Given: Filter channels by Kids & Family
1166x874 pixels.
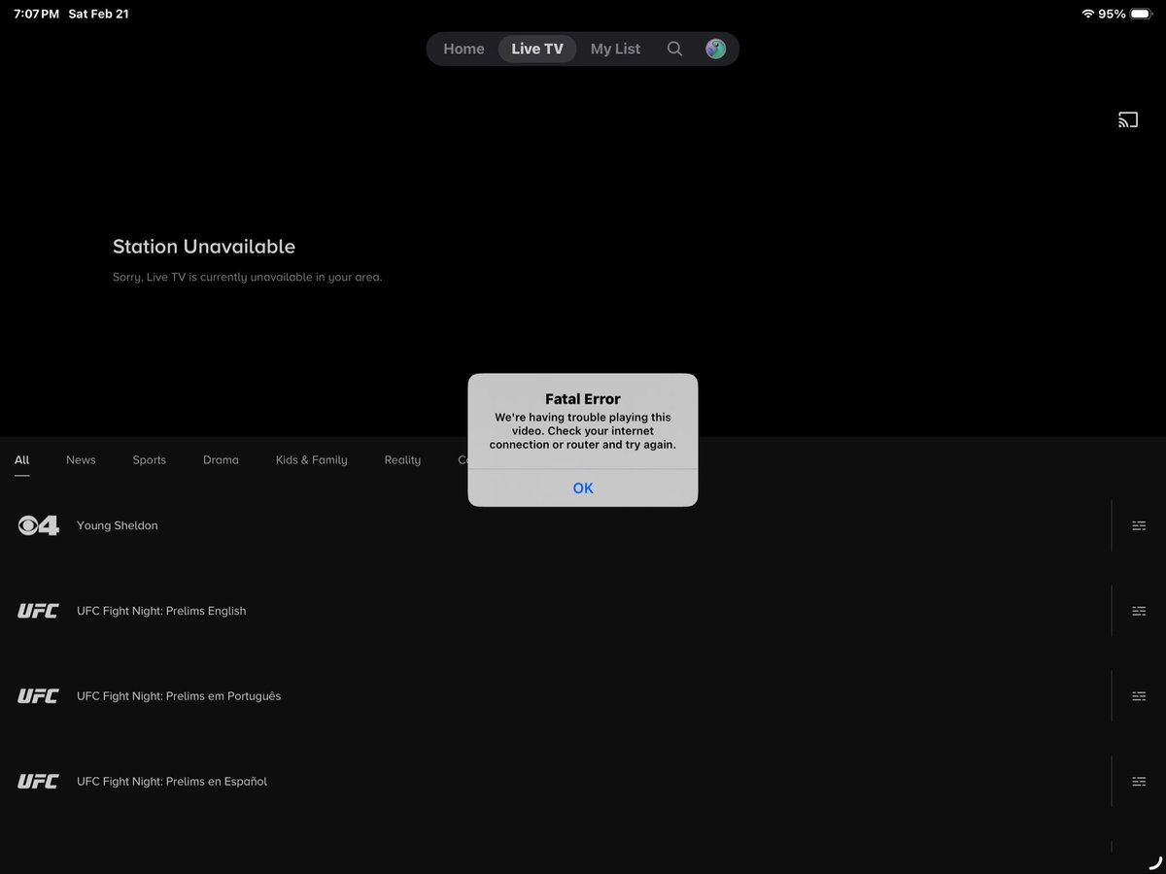Looking at the screenshot, I should click(x=311, y=460).
